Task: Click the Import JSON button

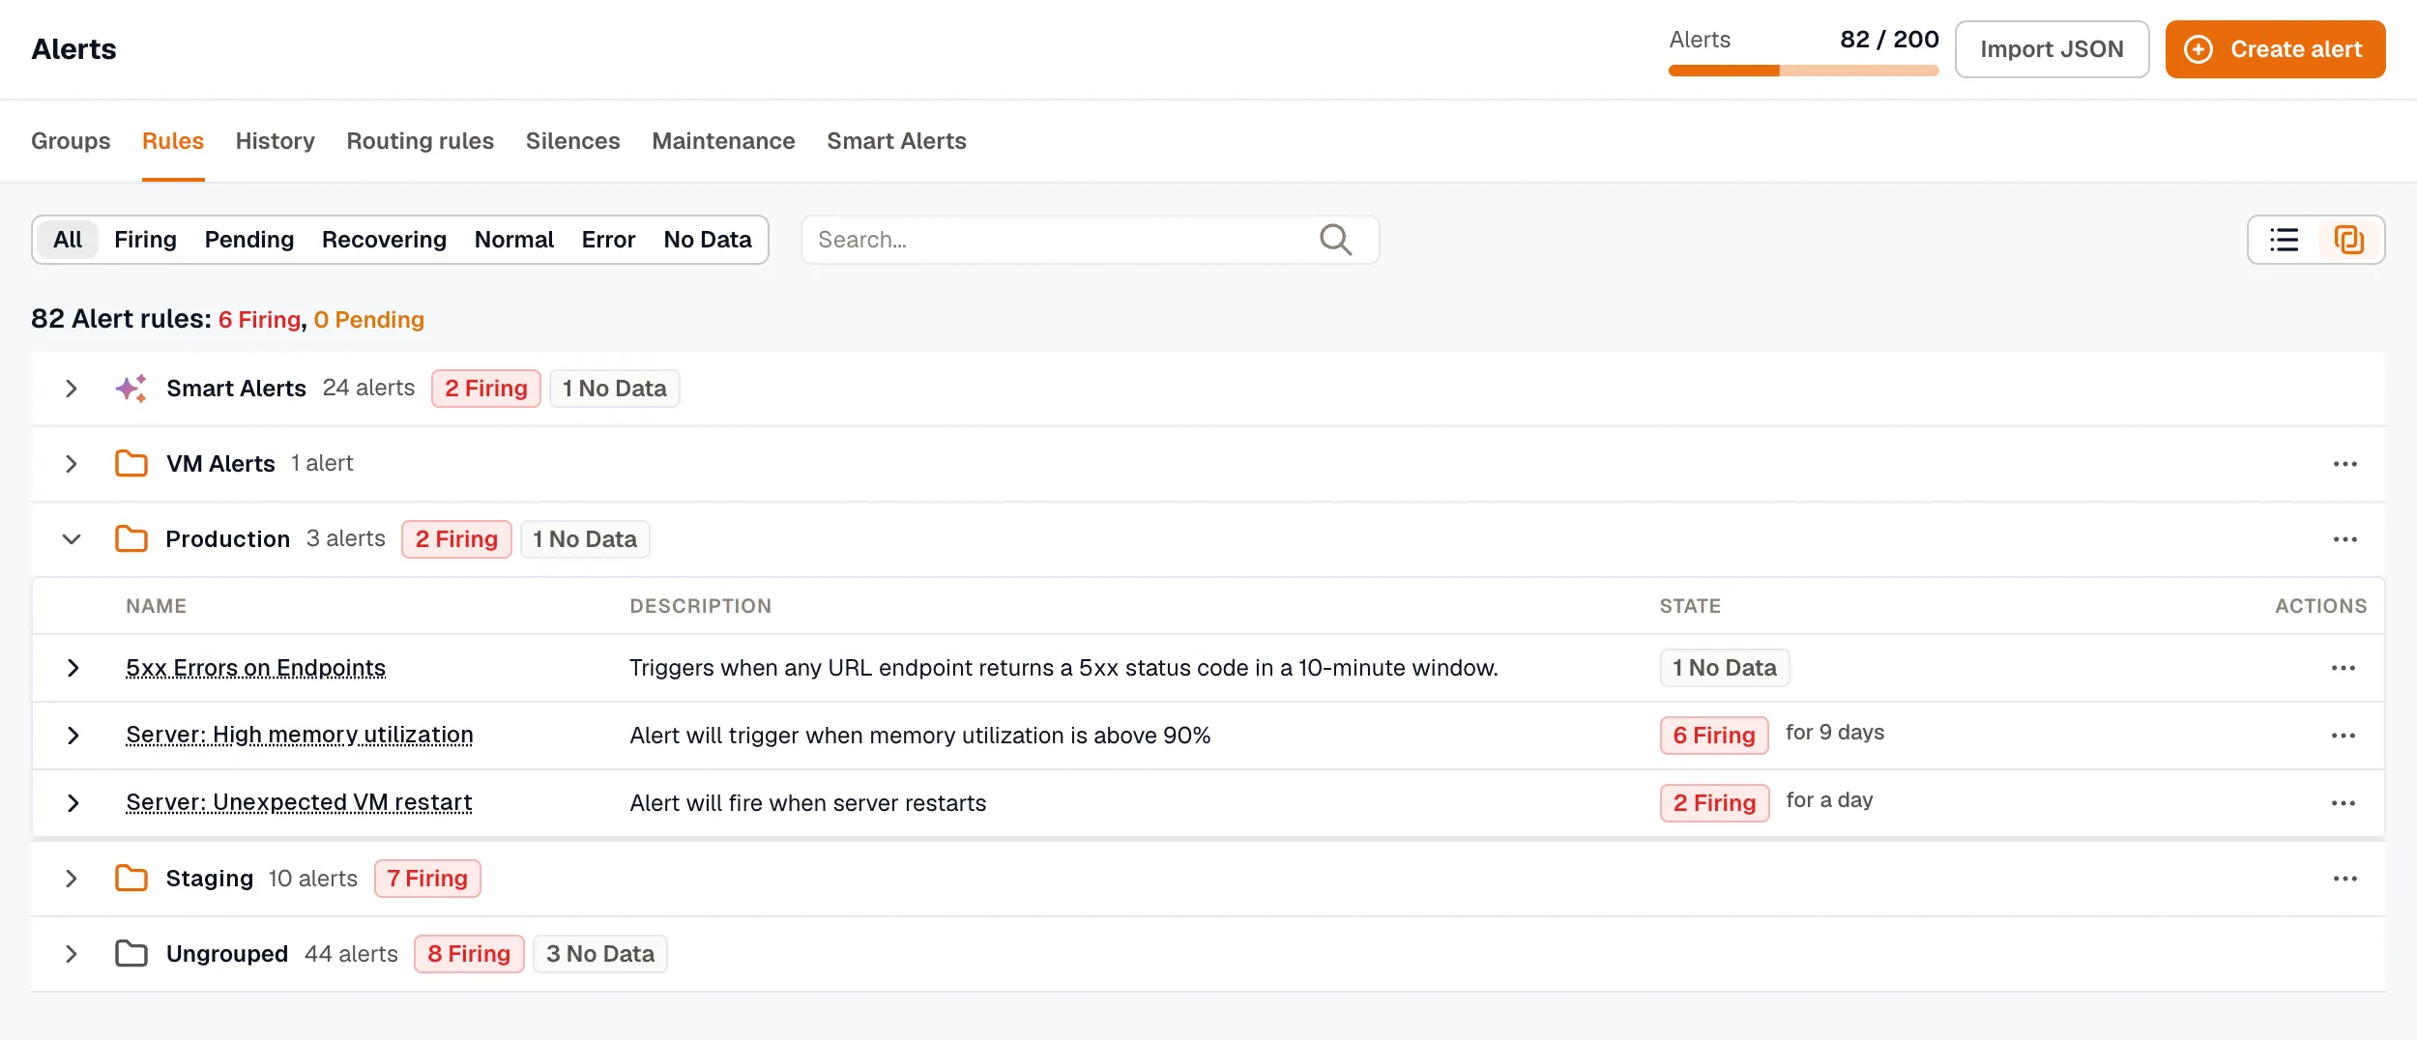Action: [2052, 49]
